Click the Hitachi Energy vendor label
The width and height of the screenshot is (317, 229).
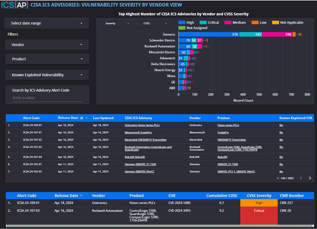[165, 70]
